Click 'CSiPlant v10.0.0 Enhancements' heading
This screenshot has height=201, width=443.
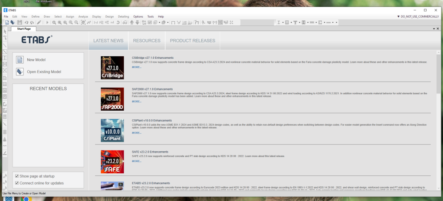click(x=152, y=121)
